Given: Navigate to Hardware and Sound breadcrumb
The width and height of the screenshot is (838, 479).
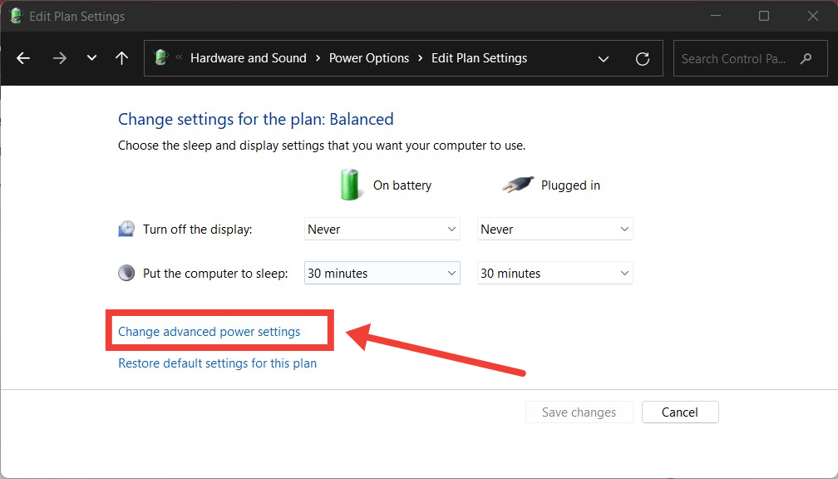Looking at the screenshot, I should (248, 58).
